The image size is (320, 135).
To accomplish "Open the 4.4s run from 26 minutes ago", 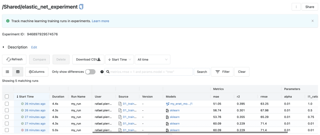I will click(35, 104).
